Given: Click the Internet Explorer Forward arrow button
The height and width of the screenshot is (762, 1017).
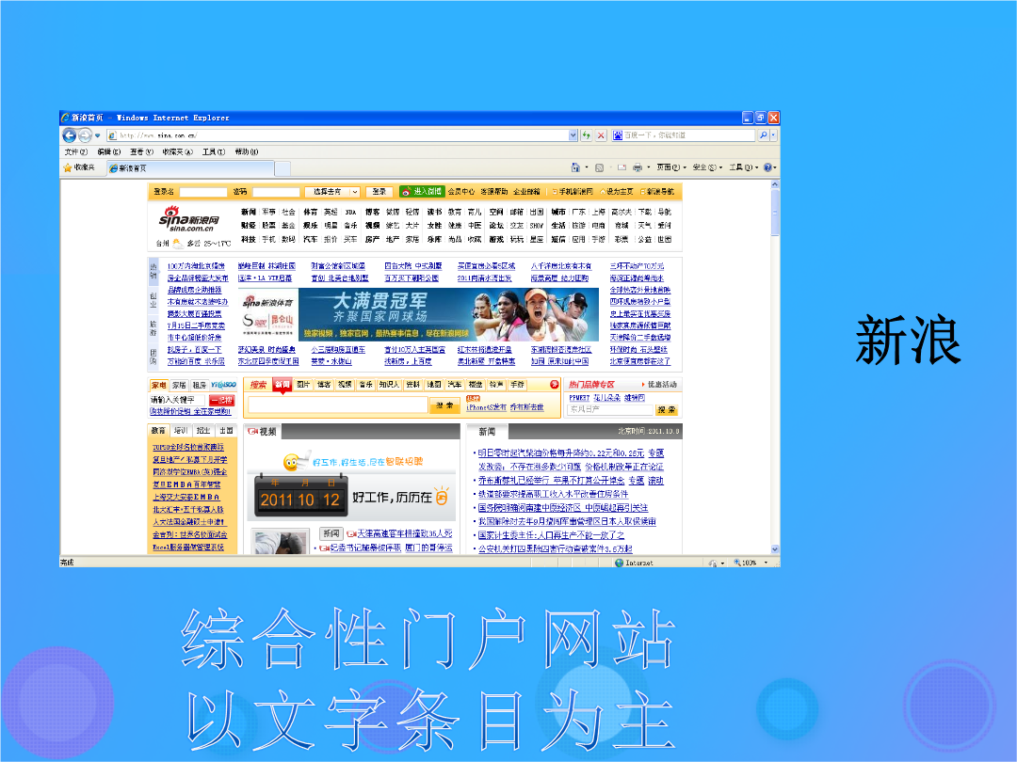Looking at the screenshot, I should 85,135.
